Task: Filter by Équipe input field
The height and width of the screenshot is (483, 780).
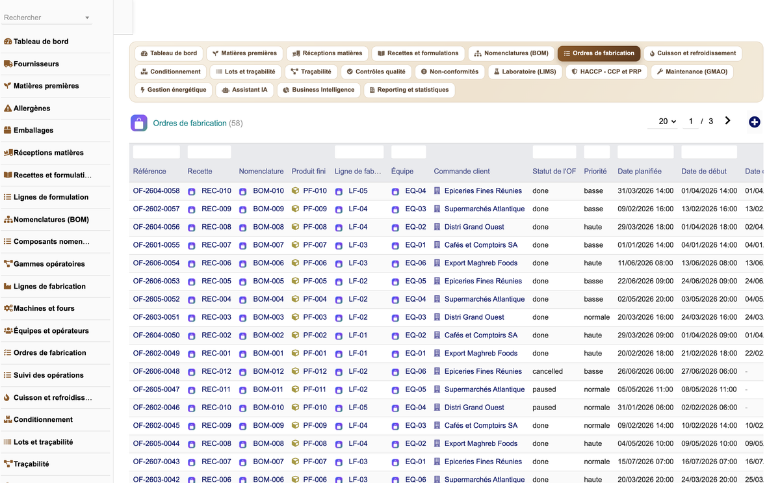Action: (x=409, y=152)
